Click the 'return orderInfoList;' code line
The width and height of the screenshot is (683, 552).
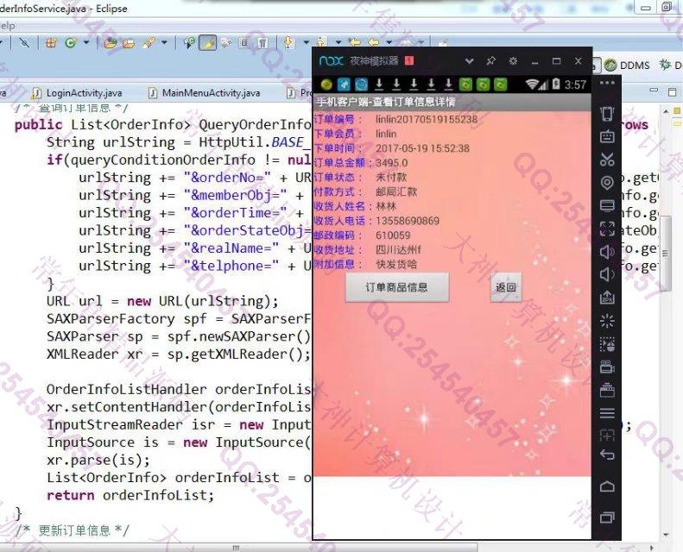point(130,495)
